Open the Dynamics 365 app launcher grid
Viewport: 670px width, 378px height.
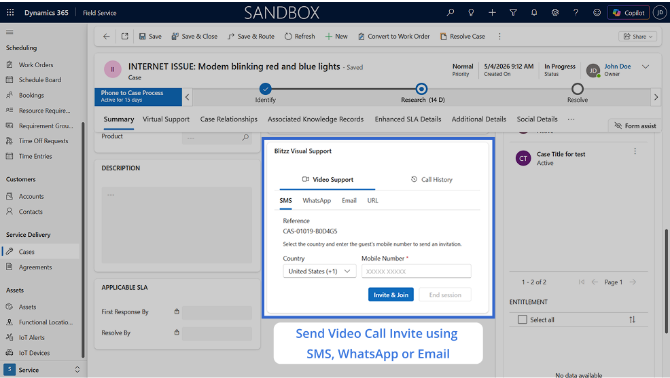[10, 12]
